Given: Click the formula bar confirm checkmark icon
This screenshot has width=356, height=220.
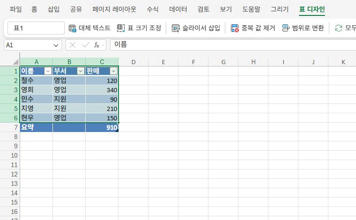Looking at the screenshot, I should pos(86,45).
